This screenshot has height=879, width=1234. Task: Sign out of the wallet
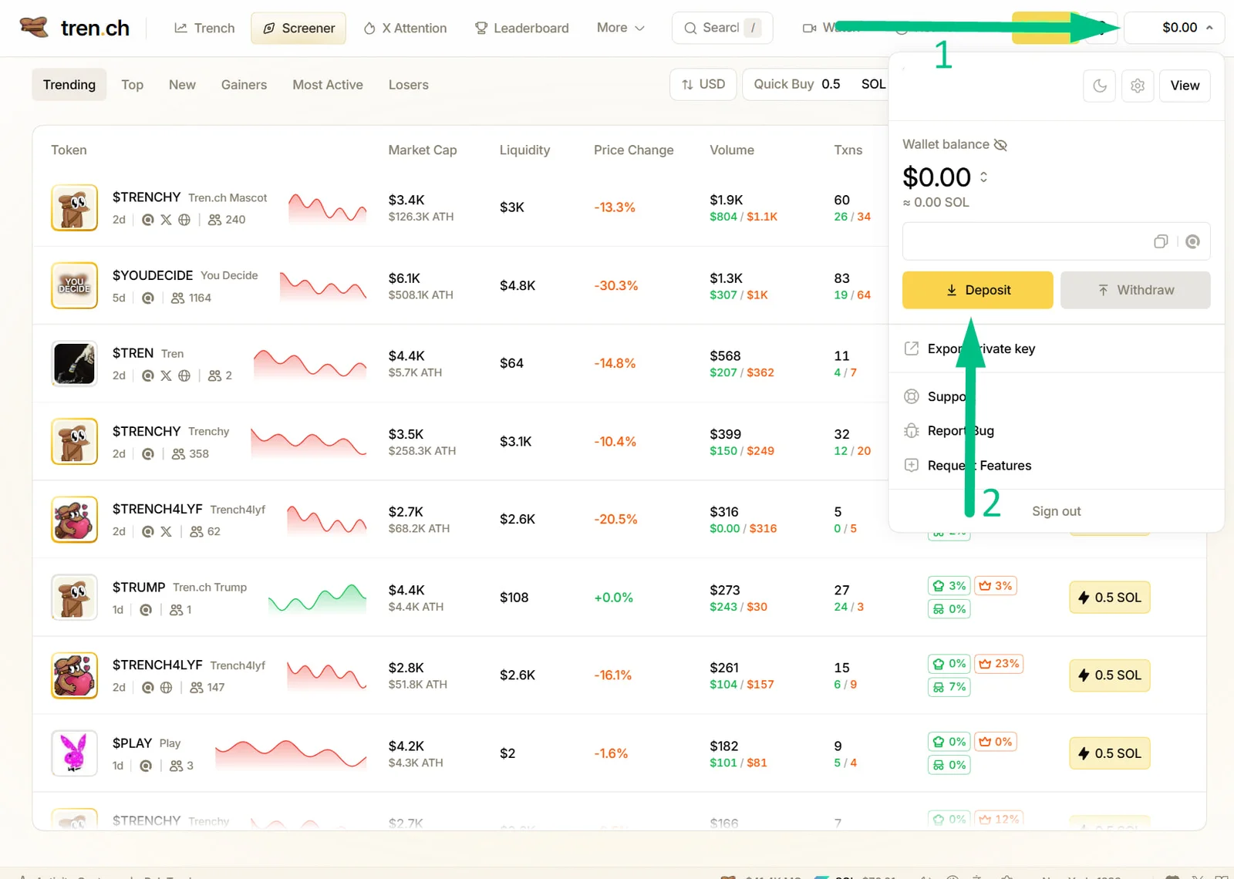(x=1056, y=511)
